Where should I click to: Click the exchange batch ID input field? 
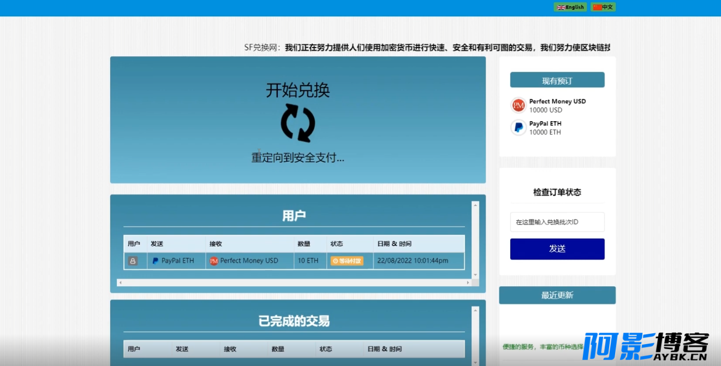coord(557,222)
